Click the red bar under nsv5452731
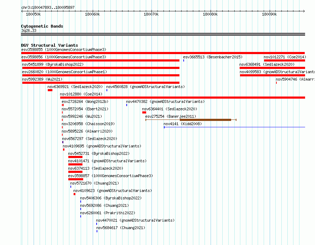The width and height of the screenshot is (315, 245). click(x=75, y=157)
